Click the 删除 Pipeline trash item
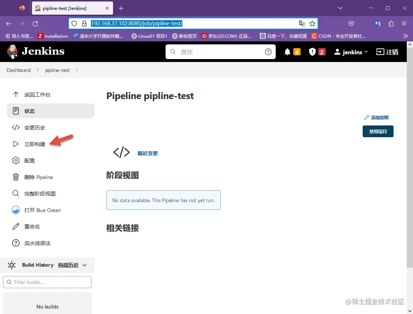This screenshot has width=413, height=314. (x=32, y=177)
